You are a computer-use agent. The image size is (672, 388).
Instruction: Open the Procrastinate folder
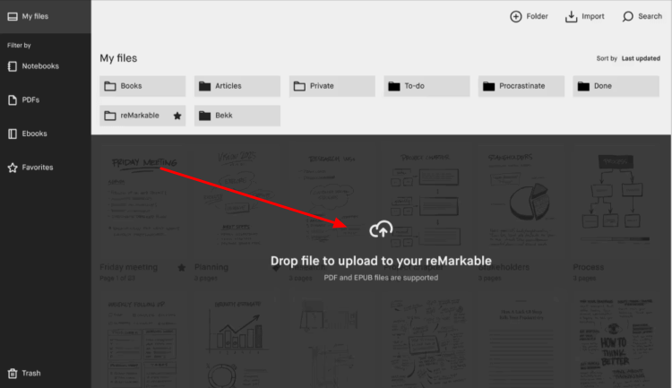tap(521, 86)
